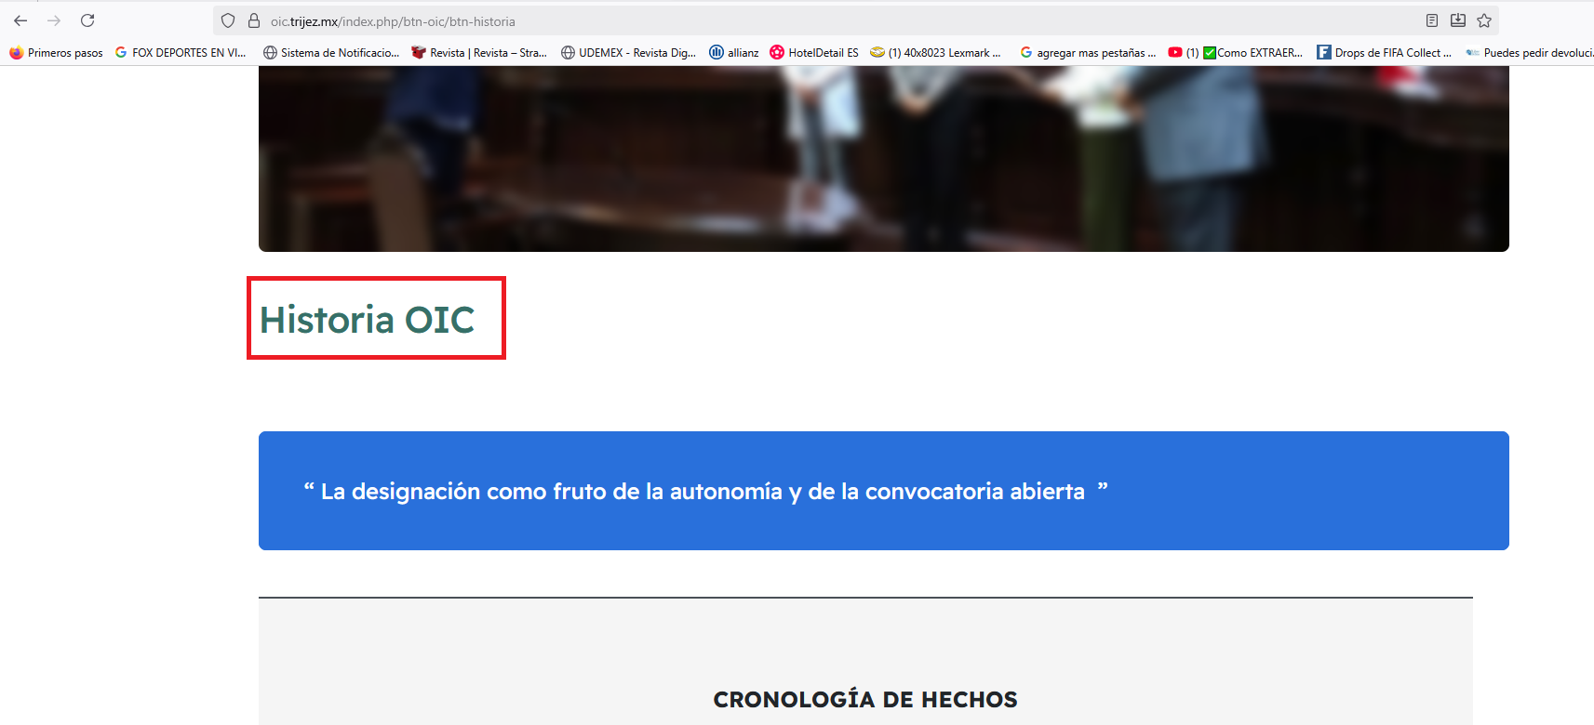Open the Revista | Revista – Stra... bookmark
The image size is (1594, 725).
point(479,53)
